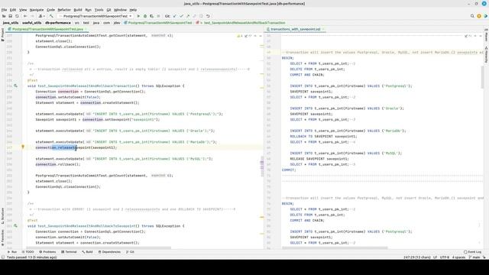Open the Run tool window
This screenshot has height=275, width=489.
pos(12,251)
